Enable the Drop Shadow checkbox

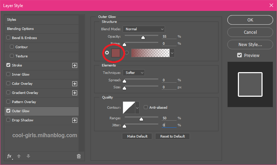pos(8,120)
